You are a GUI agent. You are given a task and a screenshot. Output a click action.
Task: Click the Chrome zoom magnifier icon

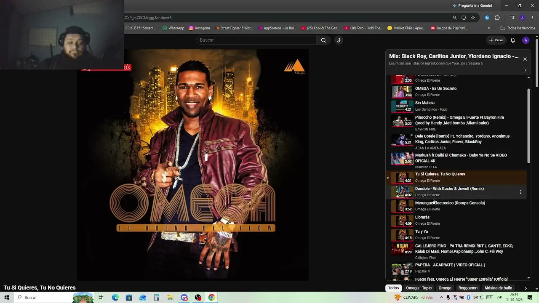[x=455, y=18]
